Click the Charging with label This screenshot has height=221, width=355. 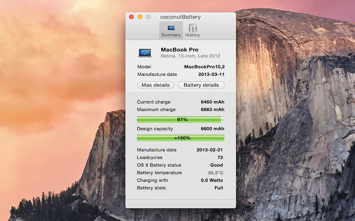tap(152, 180)
